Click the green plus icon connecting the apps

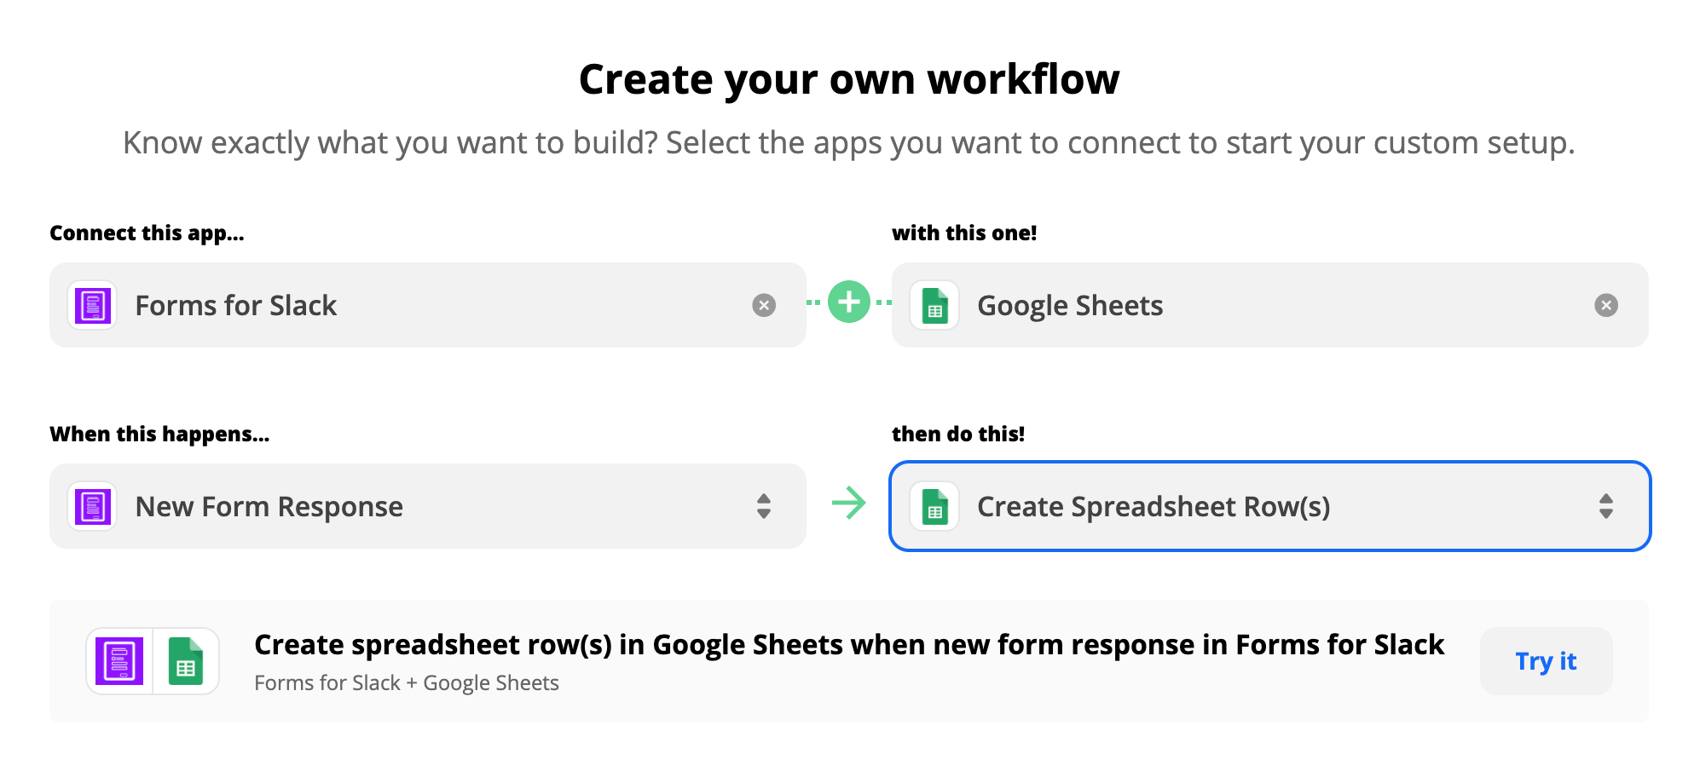click(848, 302)
